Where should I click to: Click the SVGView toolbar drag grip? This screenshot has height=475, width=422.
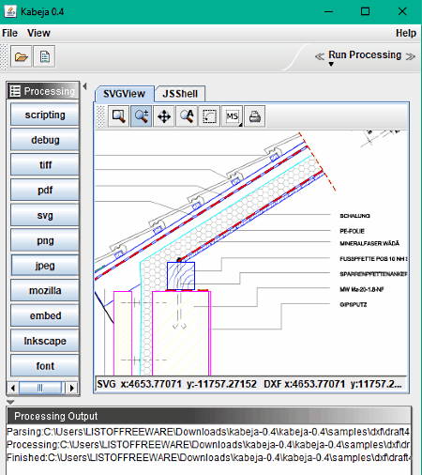tap(100, 116)
